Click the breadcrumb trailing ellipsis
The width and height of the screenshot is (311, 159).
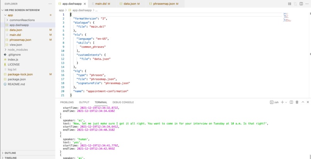(x=96, y=10)
